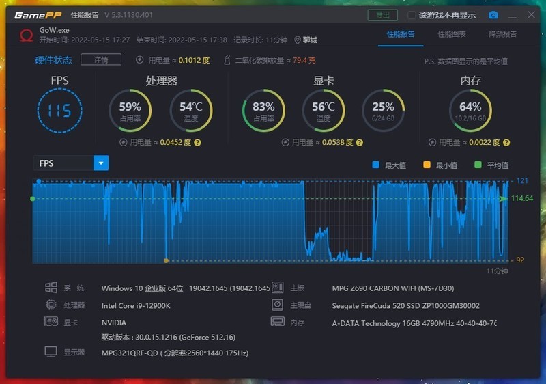Screen dimensions: 546x384
Task: Click the 92 minimum value label
Action: [x=520, y=260]
